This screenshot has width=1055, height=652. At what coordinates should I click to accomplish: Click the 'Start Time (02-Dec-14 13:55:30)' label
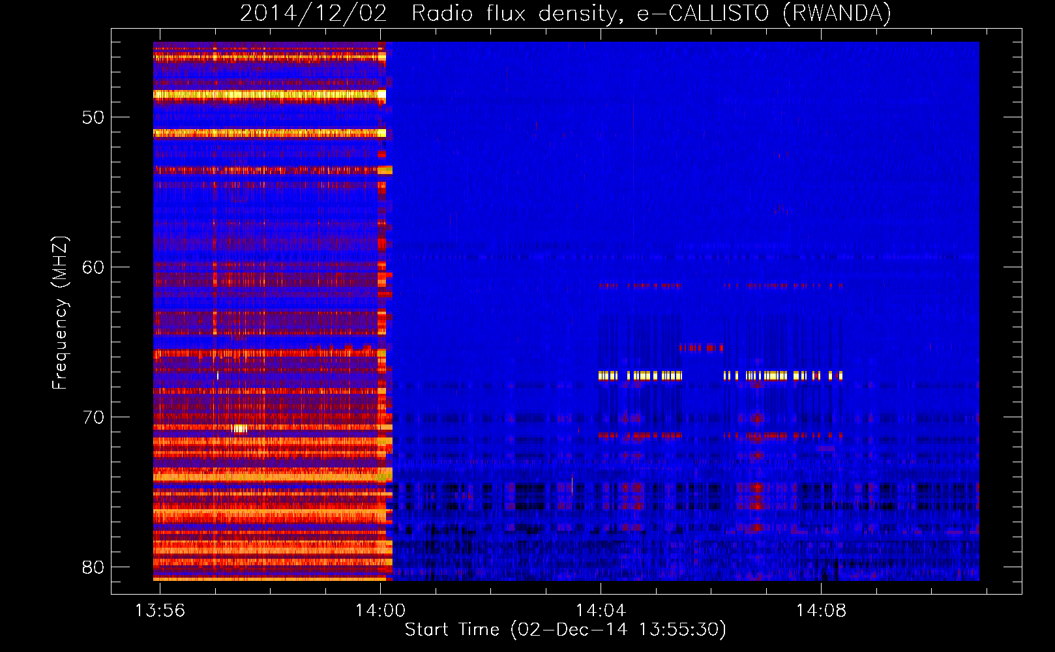565,630
